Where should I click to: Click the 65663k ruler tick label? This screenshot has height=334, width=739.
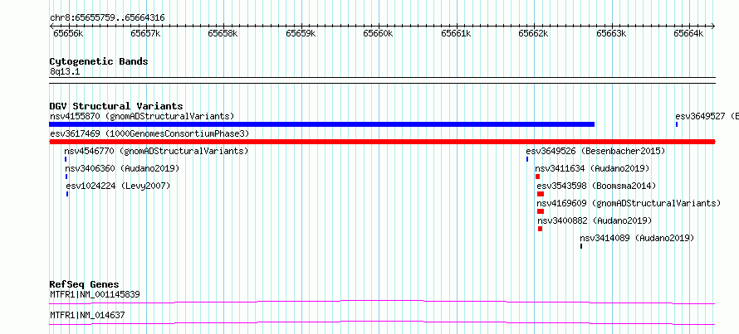[x=611, y=34]
